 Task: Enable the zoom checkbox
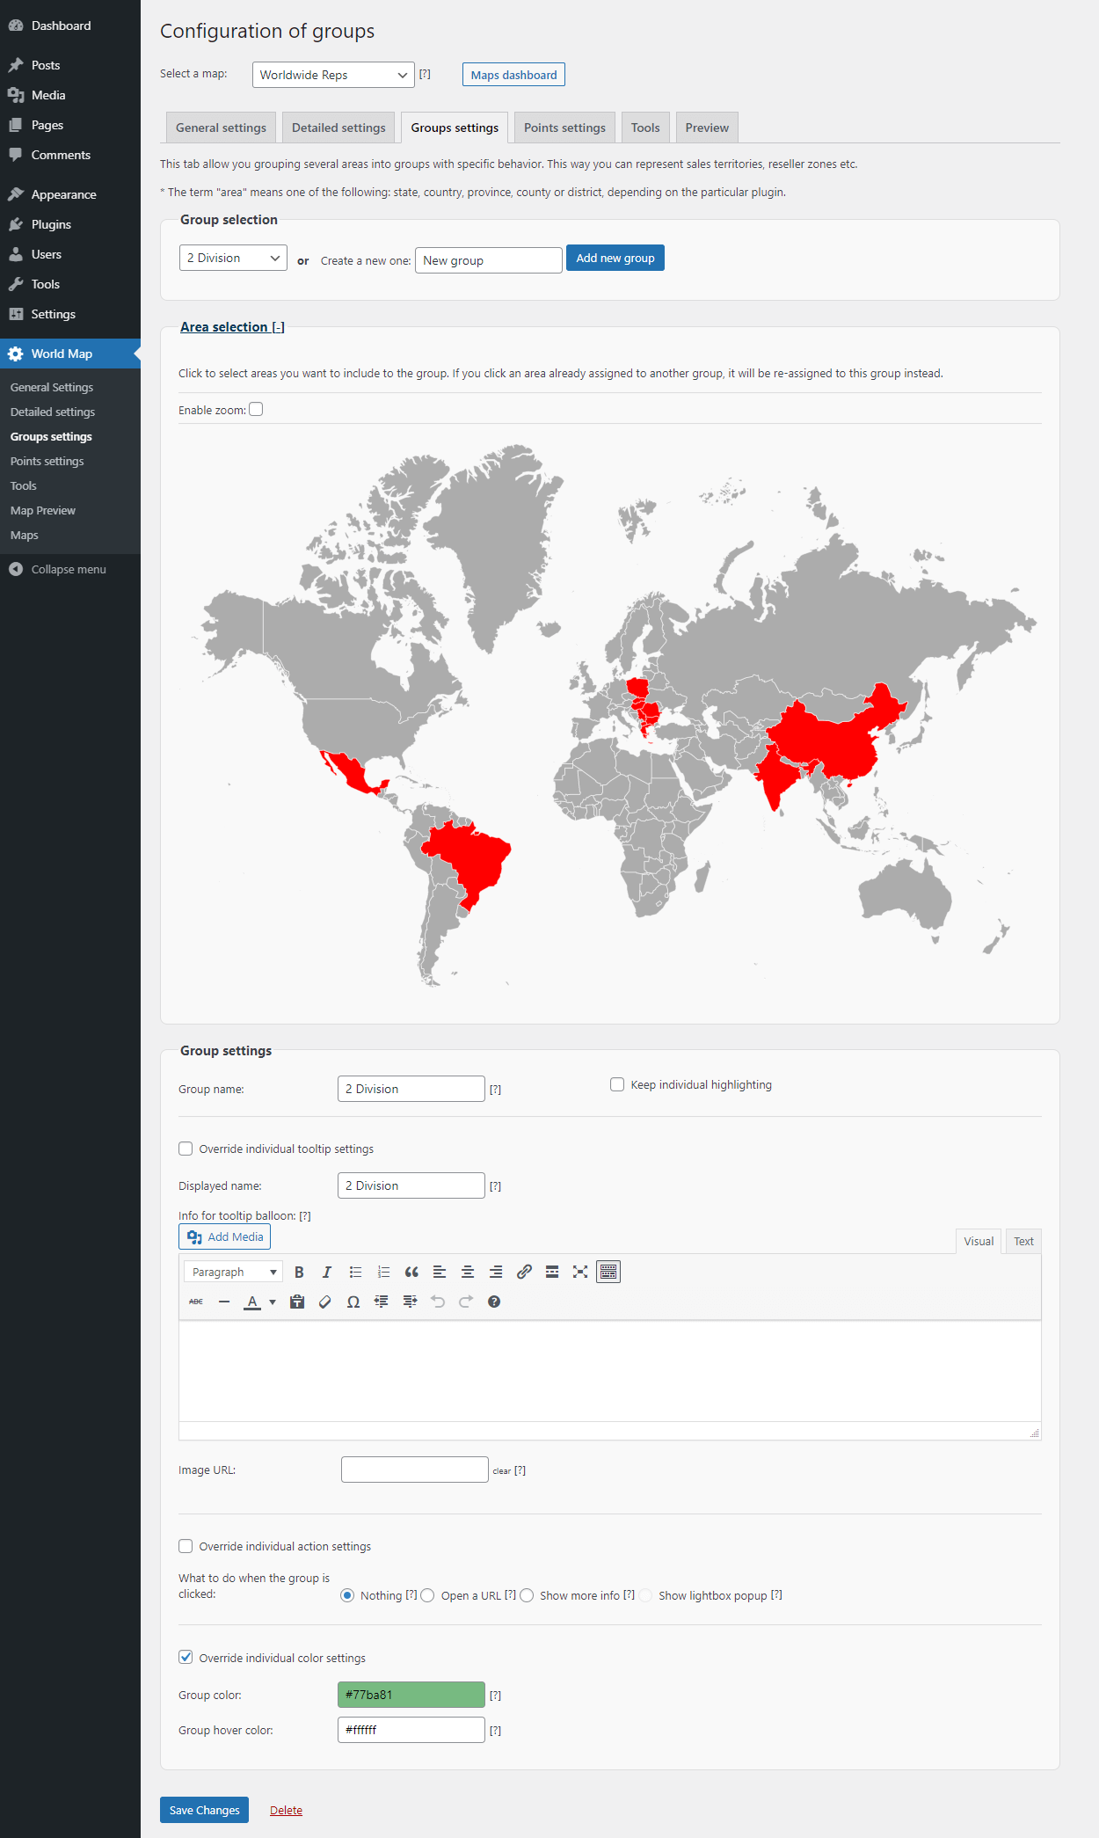[256, 410]
